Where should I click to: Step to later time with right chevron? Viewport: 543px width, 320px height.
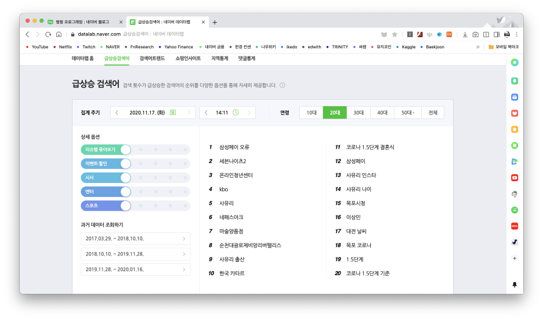click(249, 112)
